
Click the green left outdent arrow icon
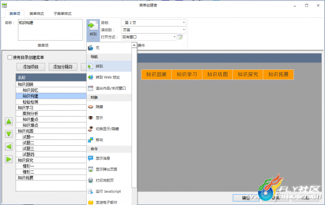pos(9,146)
